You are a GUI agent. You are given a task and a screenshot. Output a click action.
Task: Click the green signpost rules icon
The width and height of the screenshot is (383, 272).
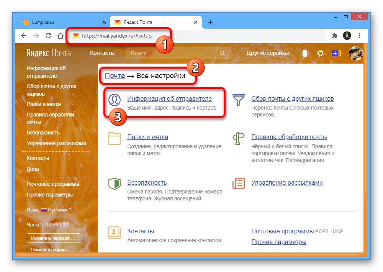(x=238, y=138)
